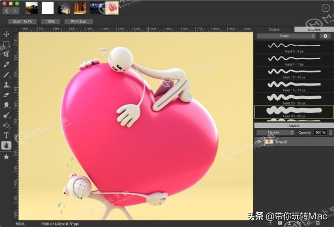Click the img (6) layer name
Screen dimensions: 334x227
[282, 142]
